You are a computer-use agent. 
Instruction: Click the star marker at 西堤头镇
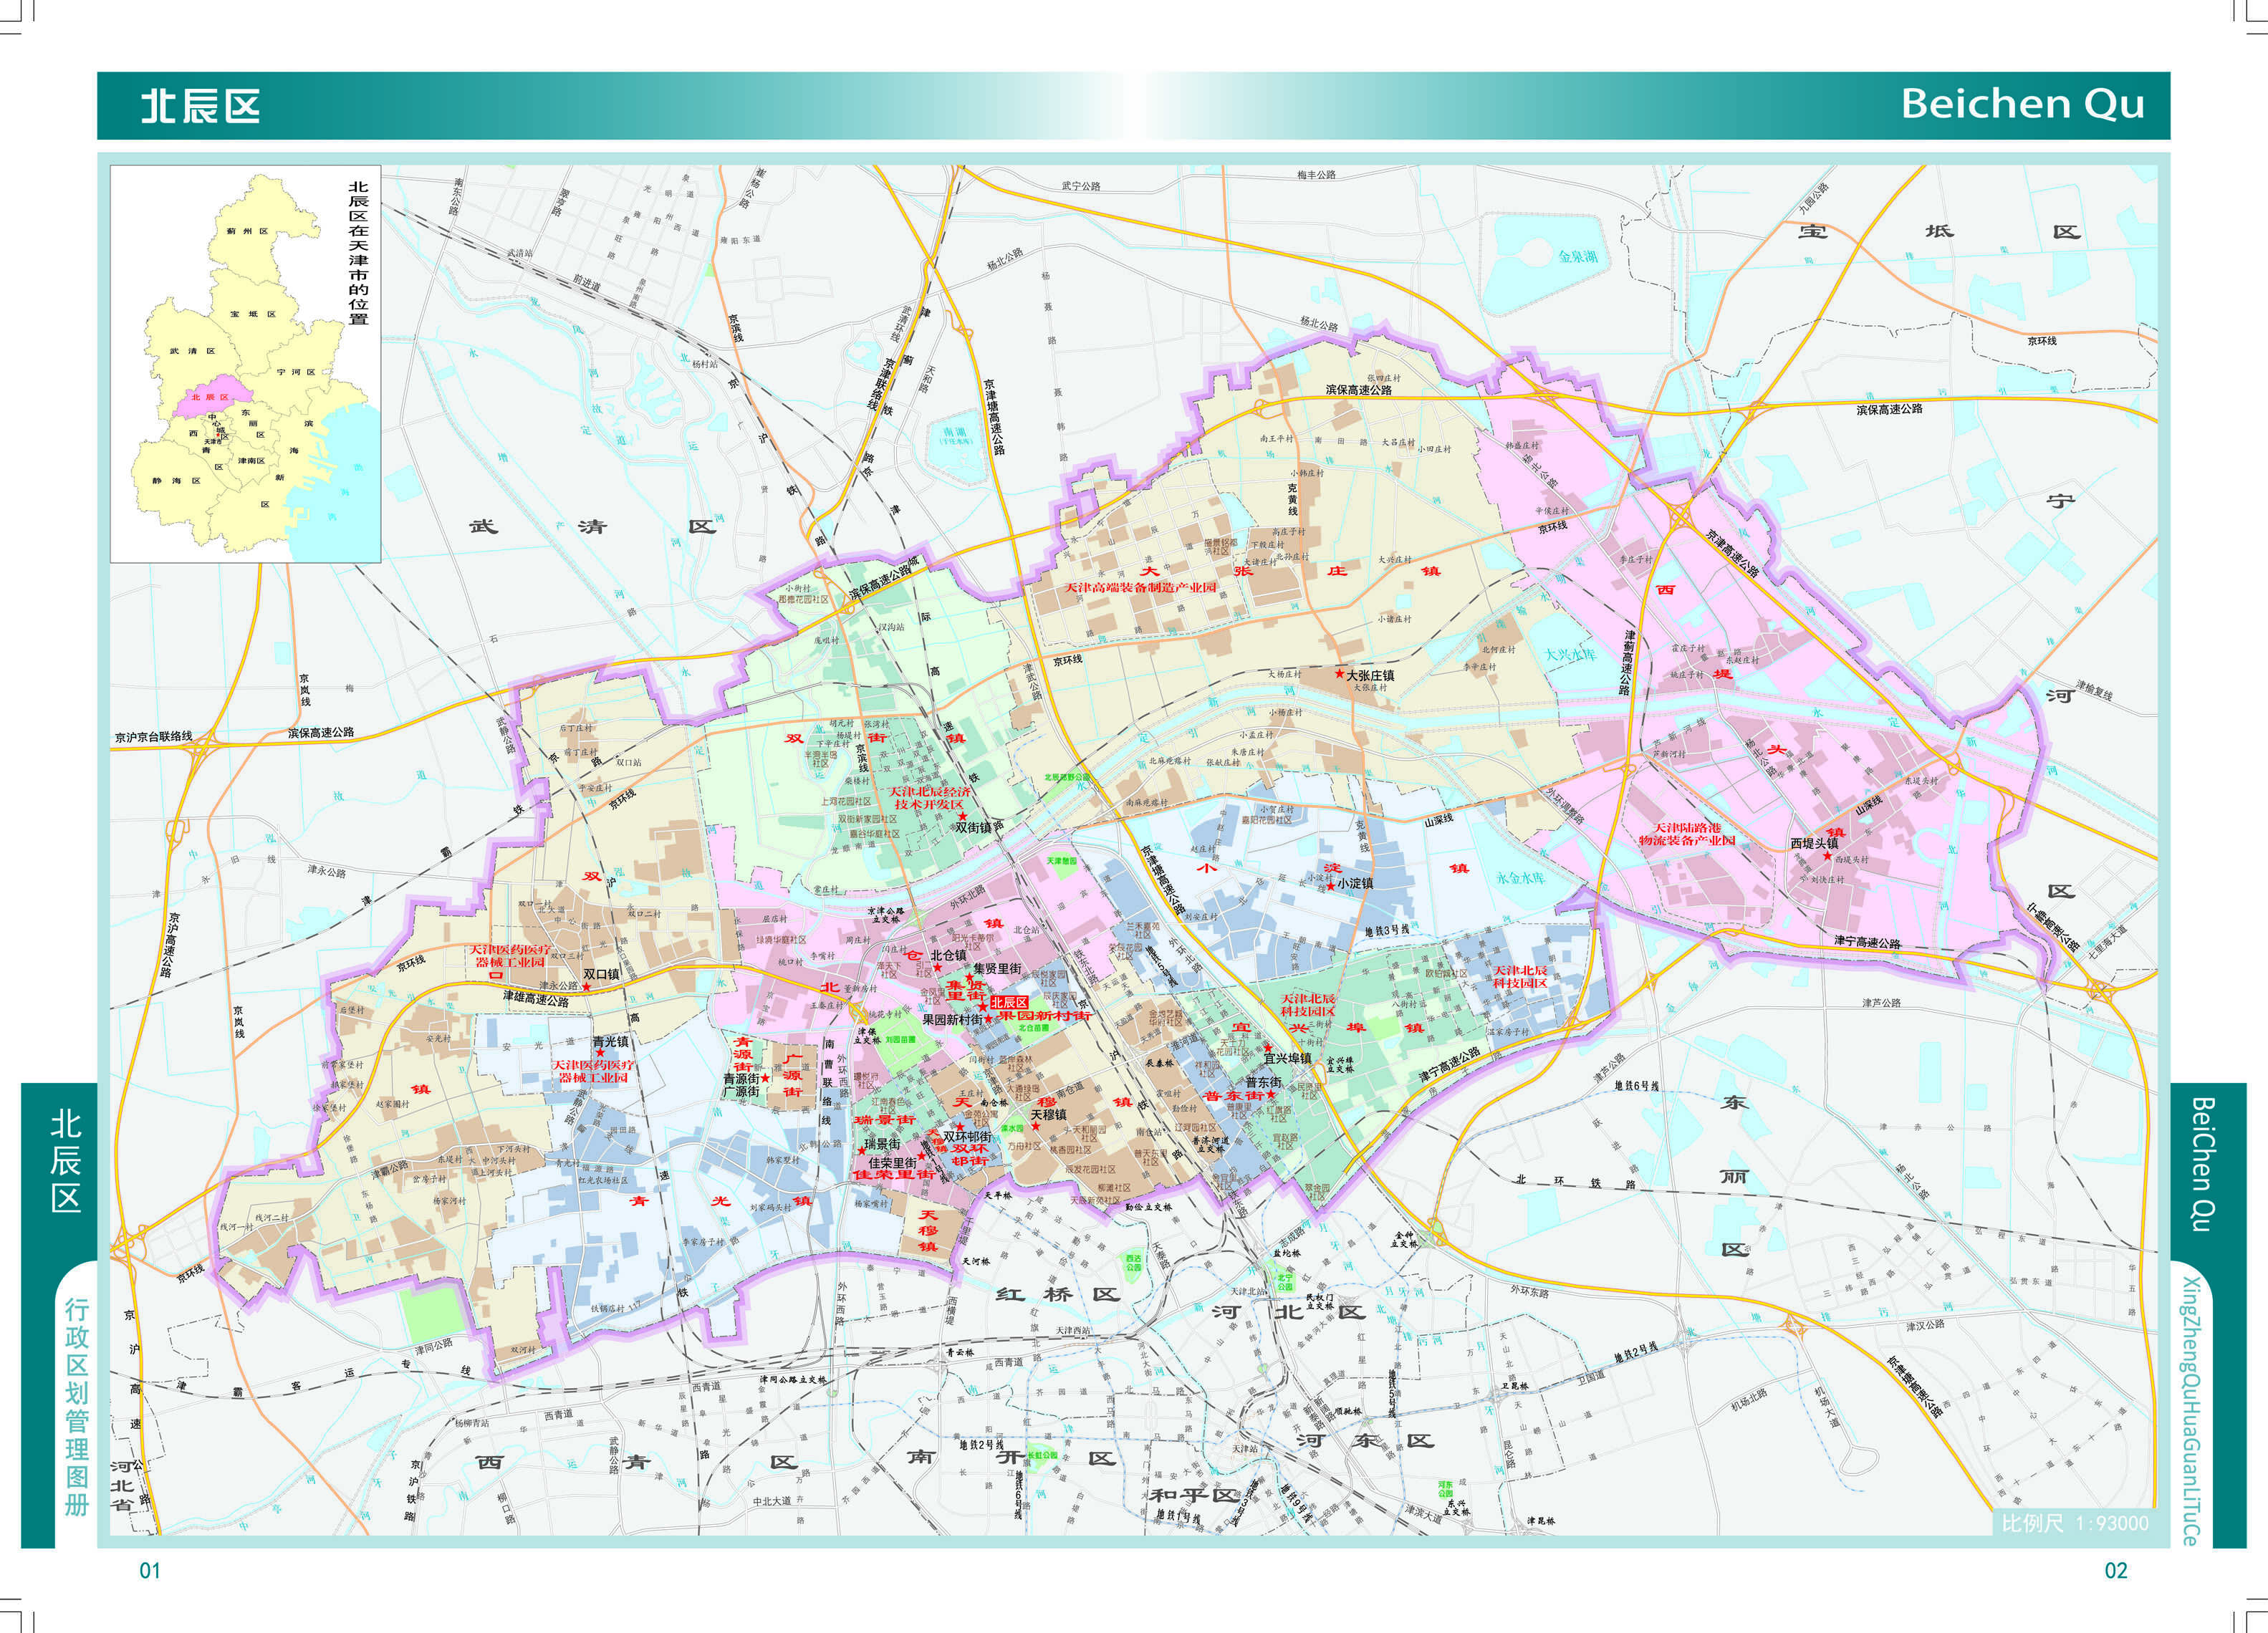[1828, 856]
